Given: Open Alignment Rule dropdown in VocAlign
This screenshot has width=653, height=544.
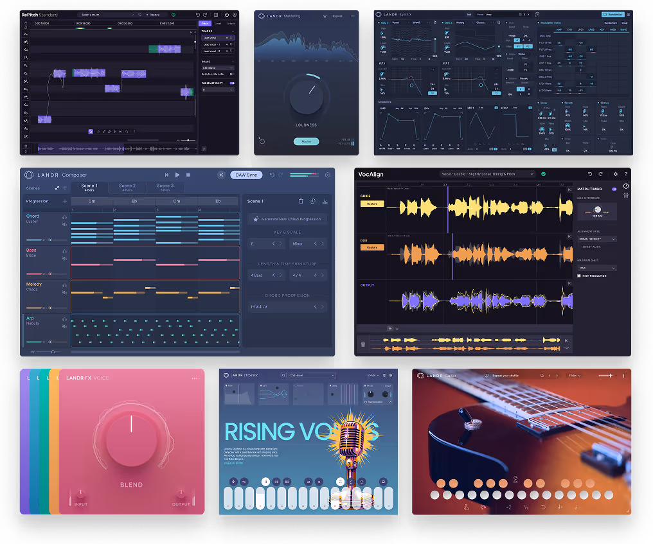Looking at the screenshot, I should pos(596,239).
